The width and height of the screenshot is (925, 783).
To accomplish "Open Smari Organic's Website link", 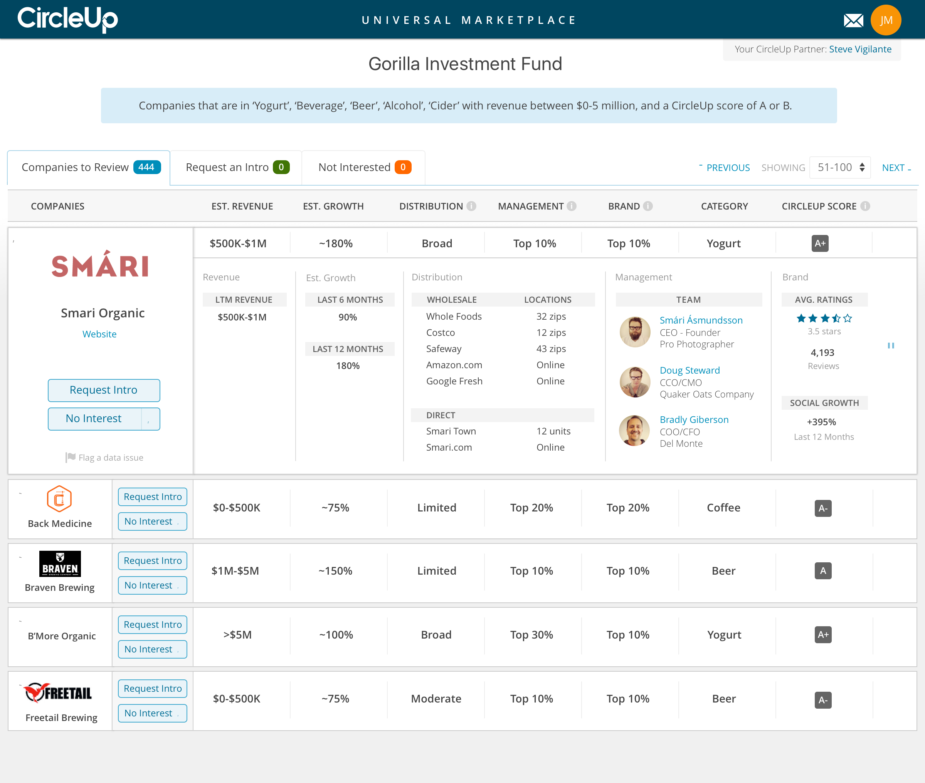I will point(99,334).
